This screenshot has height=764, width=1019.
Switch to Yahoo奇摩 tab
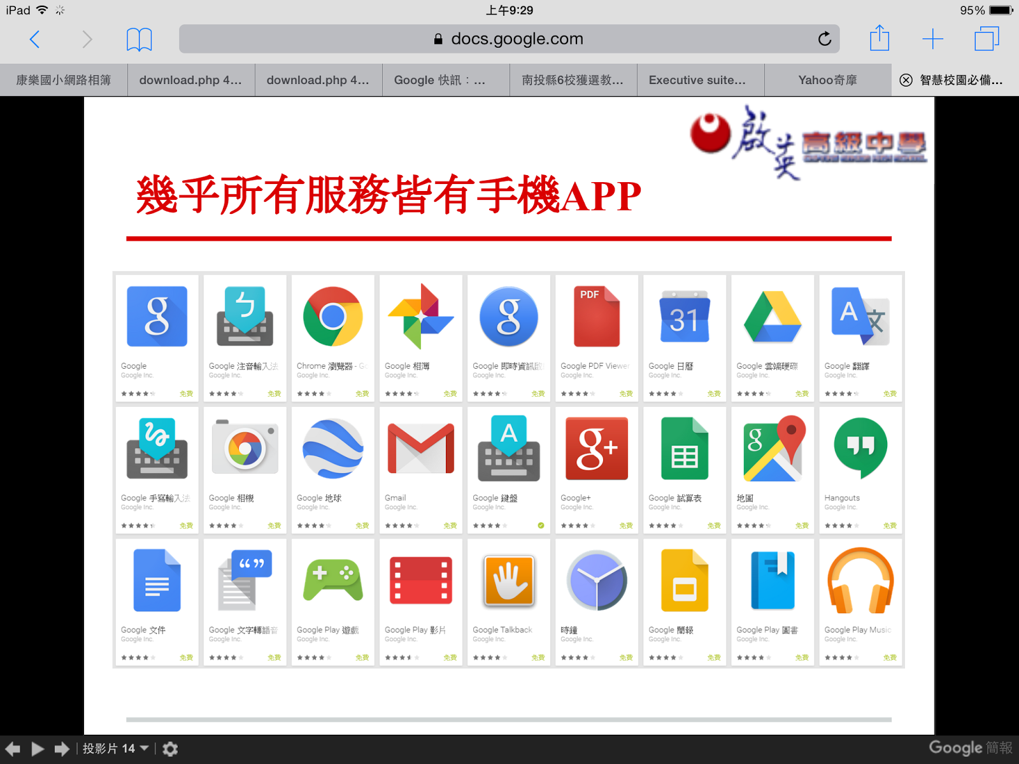pos(828,80)
